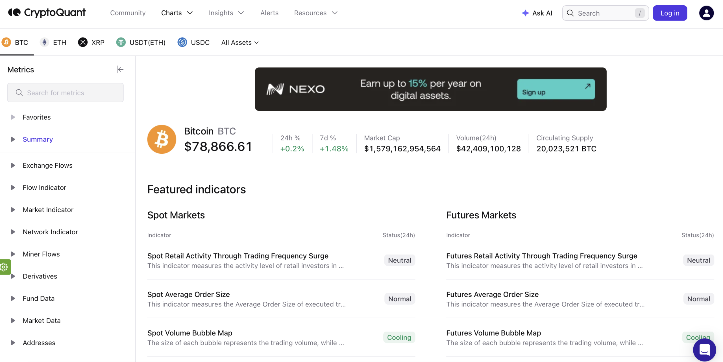
Task: Click the slash shortcut key badge
Action: [640, 13]
